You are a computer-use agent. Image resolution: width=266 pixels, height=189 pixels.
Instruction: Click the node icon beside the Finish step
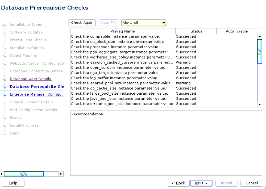pyautogui.click(x=5, y=133)
